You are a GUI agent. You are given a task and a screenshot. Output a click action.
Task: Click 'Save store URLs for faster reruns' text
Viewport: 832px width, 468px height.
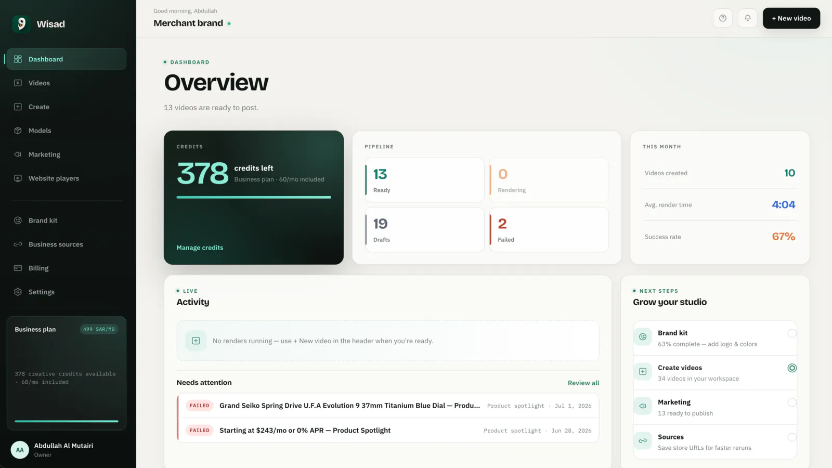705,448
